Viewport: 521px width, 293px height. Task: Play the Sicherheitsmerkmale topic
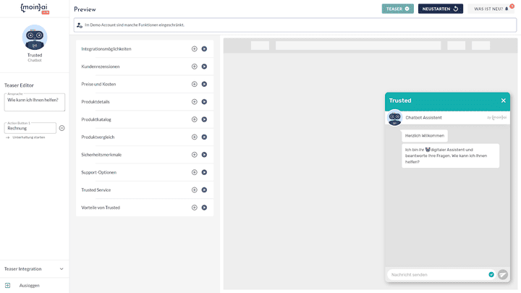(204, 155)
